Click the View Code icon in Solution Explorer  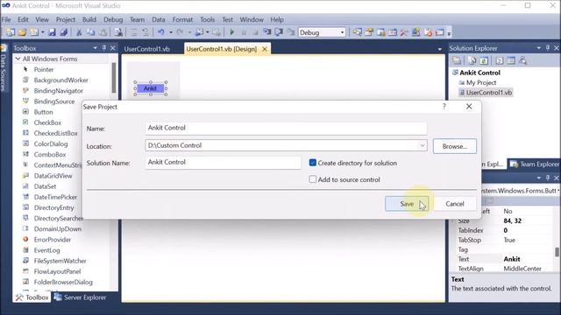tap(500, 60)
